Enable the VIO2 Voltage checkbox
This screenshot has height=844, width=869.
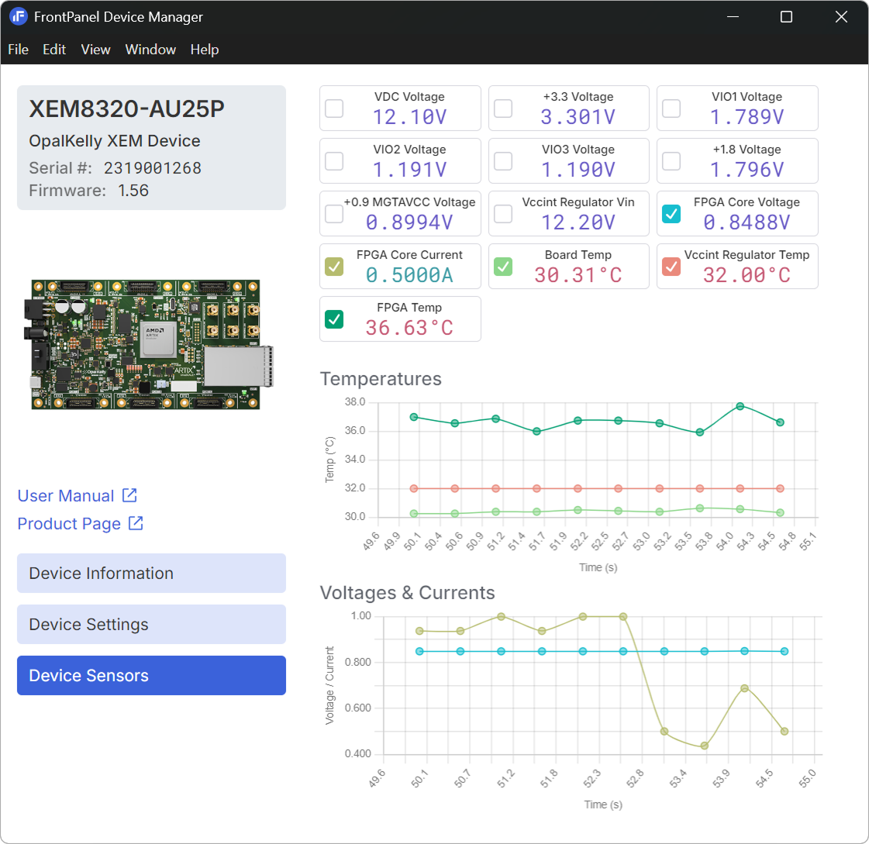click(334, 161)
